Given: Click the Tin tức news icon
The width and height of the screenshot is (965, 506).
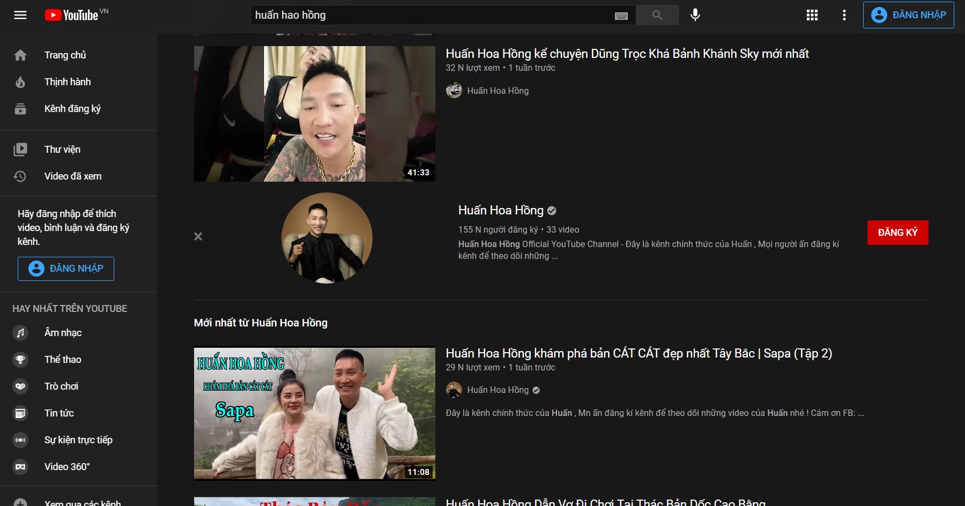Looking at the screenshot, I should point(20,413).
